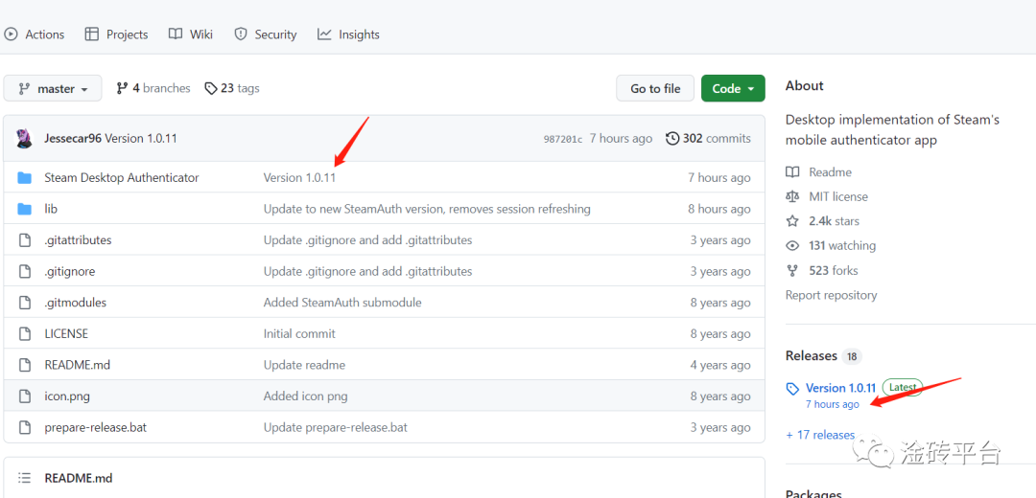Viewport: 1036px width, 498px height.
Task: Open the MIT license link
Action: (x=838, y=196)
